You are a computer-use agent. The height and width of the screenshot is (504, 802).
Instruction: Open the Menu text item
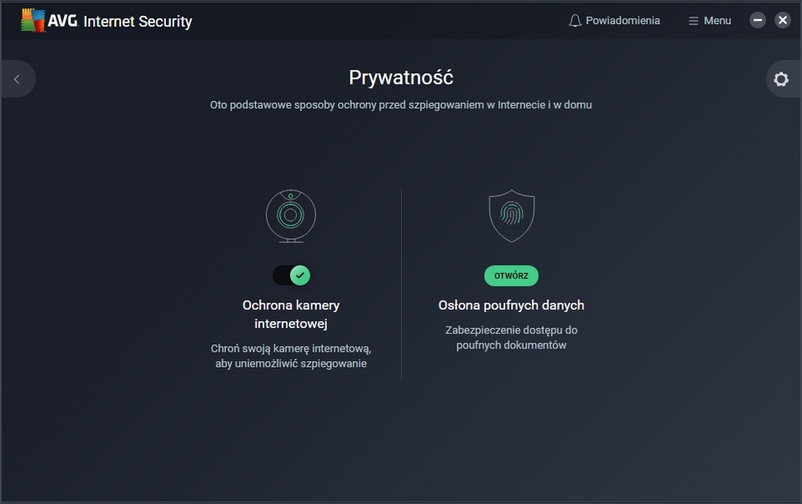point(717,21)
